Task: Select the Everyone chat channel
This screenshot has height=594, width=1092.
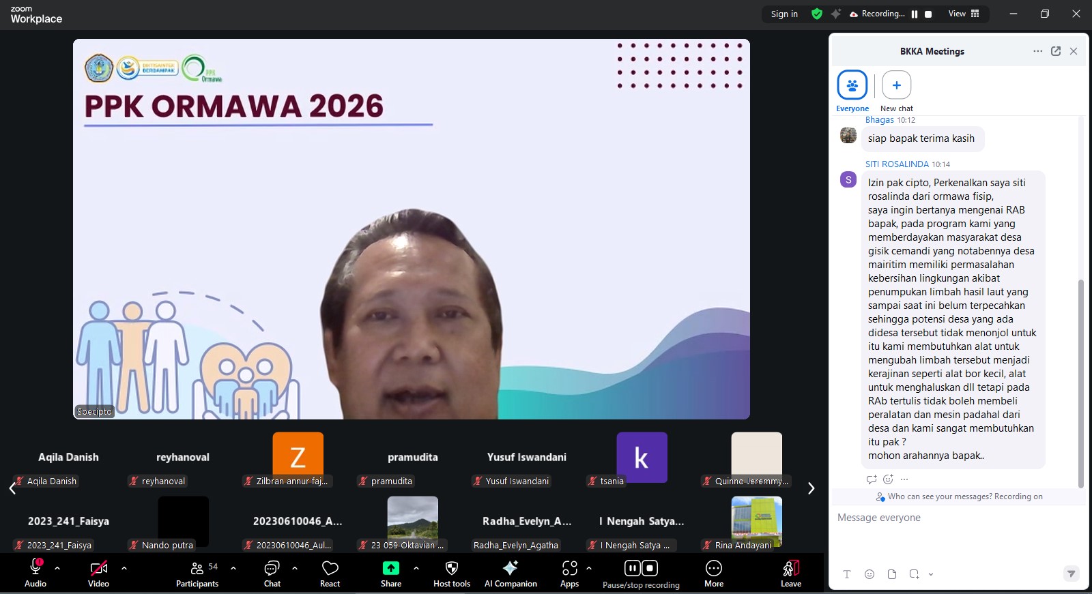Action: (852, 86)
